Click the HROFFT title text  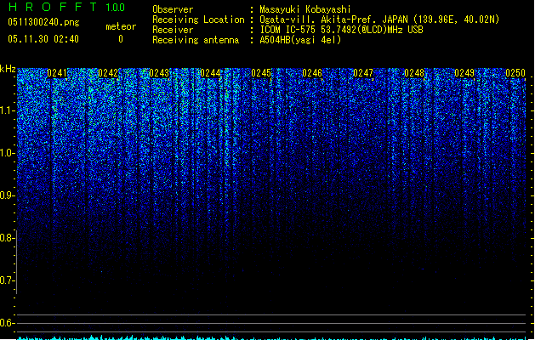point(53,7)
